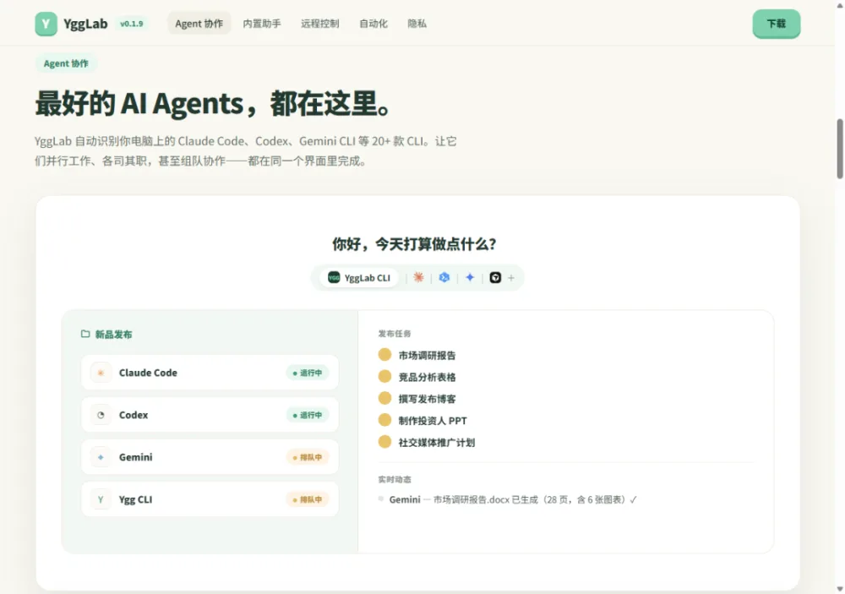Click the 新品发布 folder title
Viewport: 845px width, 594px height.
point(114,335)
